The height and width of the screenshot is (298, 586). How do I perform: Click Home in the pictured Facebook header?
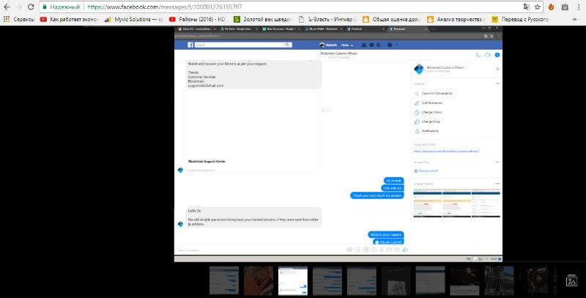tap(345, 45)
